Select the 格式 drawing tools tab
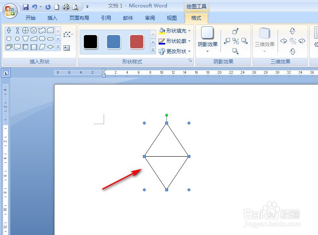This screenshot has height=235, width=318. pos(196,18)
